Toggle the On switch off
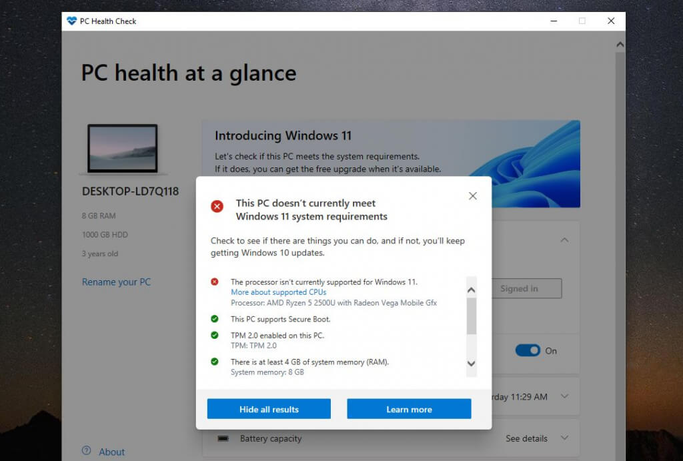Image resolution: width=683 pixels, height=461 pixels. (528, 351)
